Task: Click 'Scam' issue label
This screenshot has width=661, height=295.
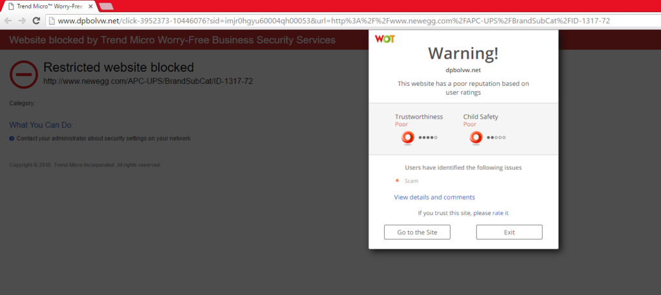Action: [x=411, y=181]
